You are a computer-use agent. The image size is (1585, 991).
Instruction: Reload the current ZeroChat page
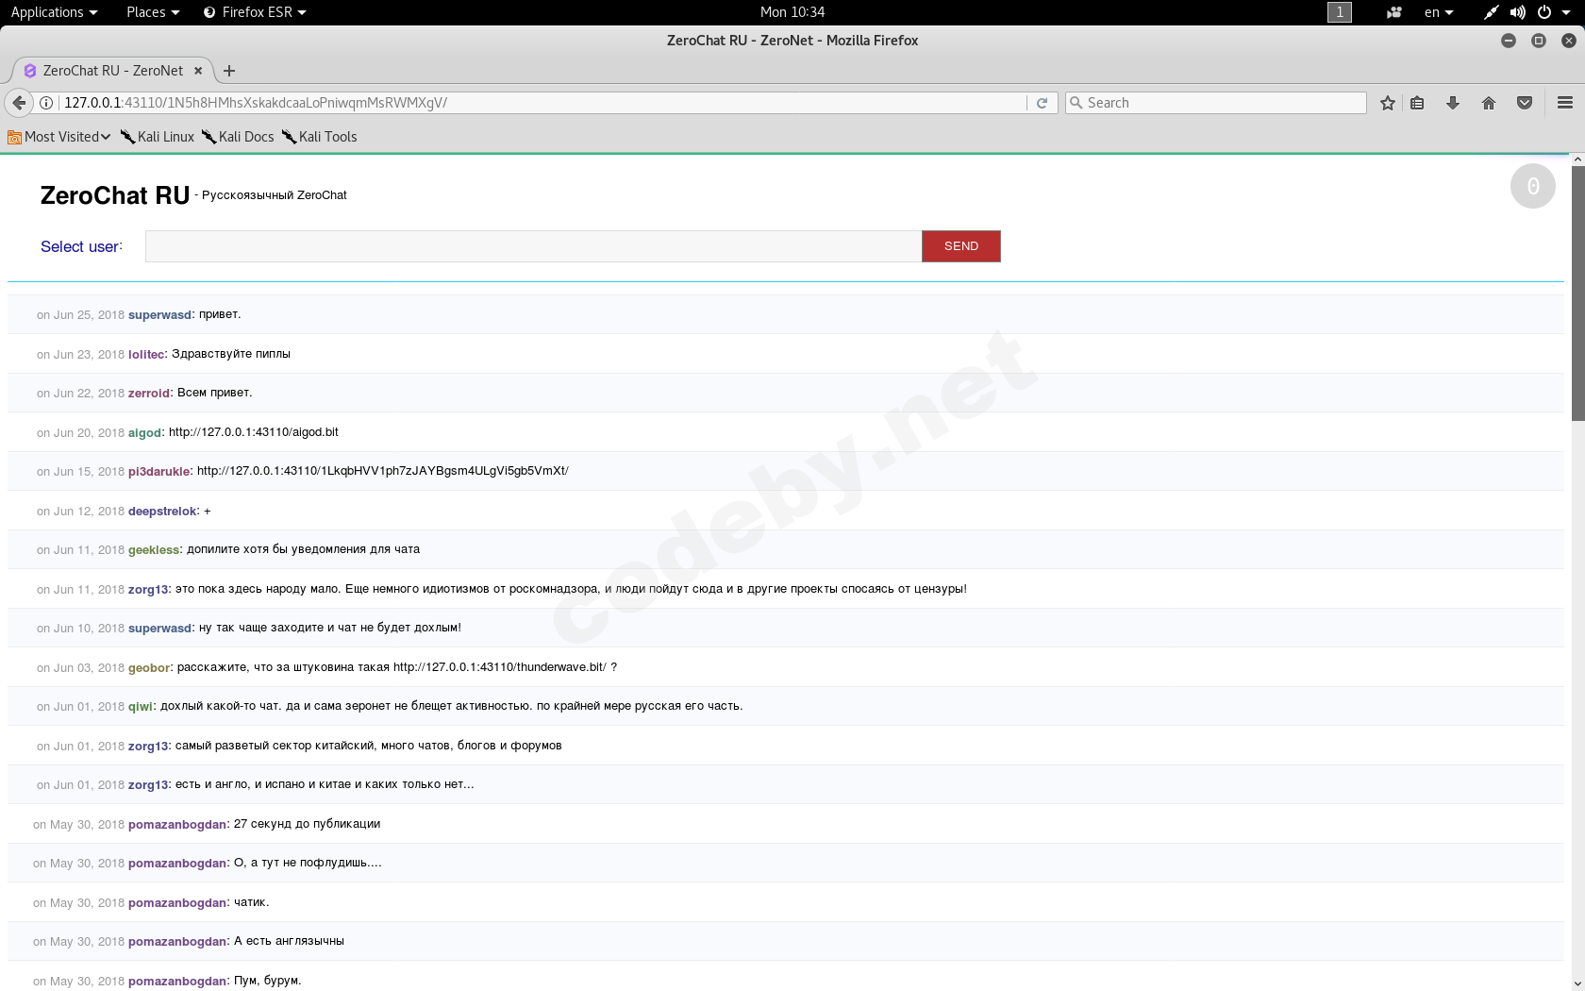pos(1042,103)
